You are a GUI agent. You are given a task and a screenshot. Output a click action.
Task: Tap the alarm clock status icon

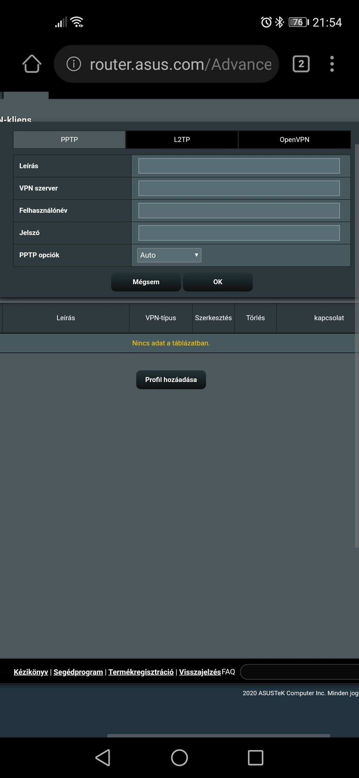point(266,22)
